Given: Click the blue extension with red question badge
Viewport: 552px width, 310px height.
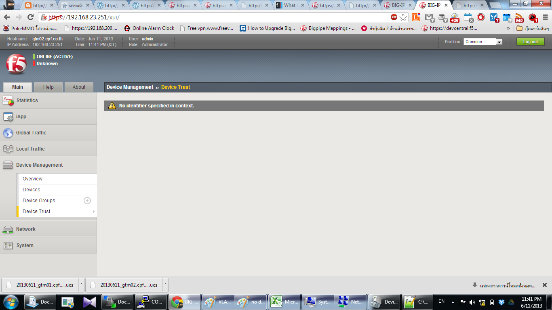Looking at the screenshot, I should click(494, 17).
